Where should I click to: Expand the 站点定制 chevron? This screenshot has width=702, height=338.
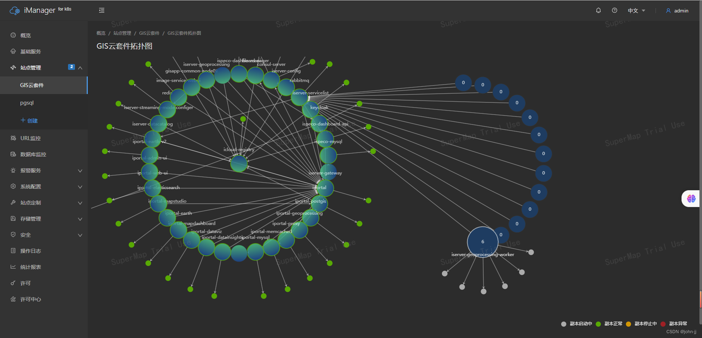point(80,203)
